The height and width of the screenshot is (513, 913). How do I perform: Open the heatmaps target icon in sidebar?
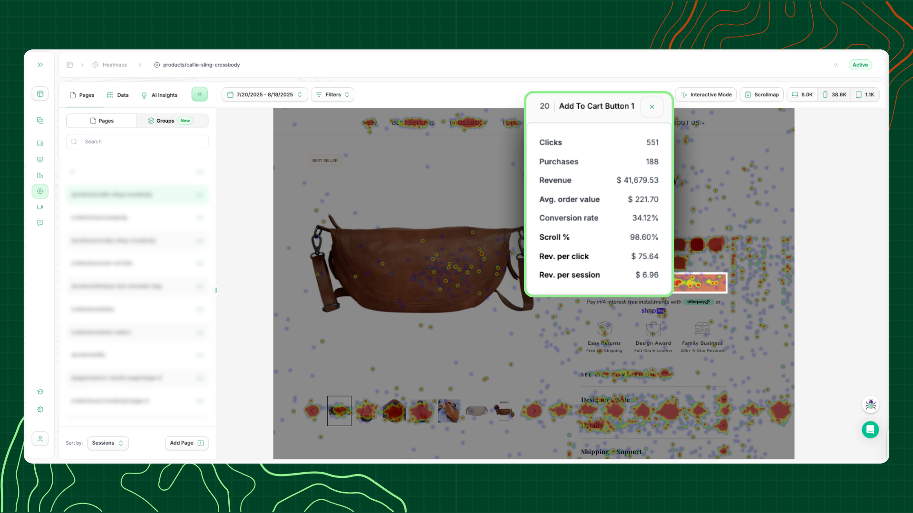pyautogui.click(x=40, y=191)
